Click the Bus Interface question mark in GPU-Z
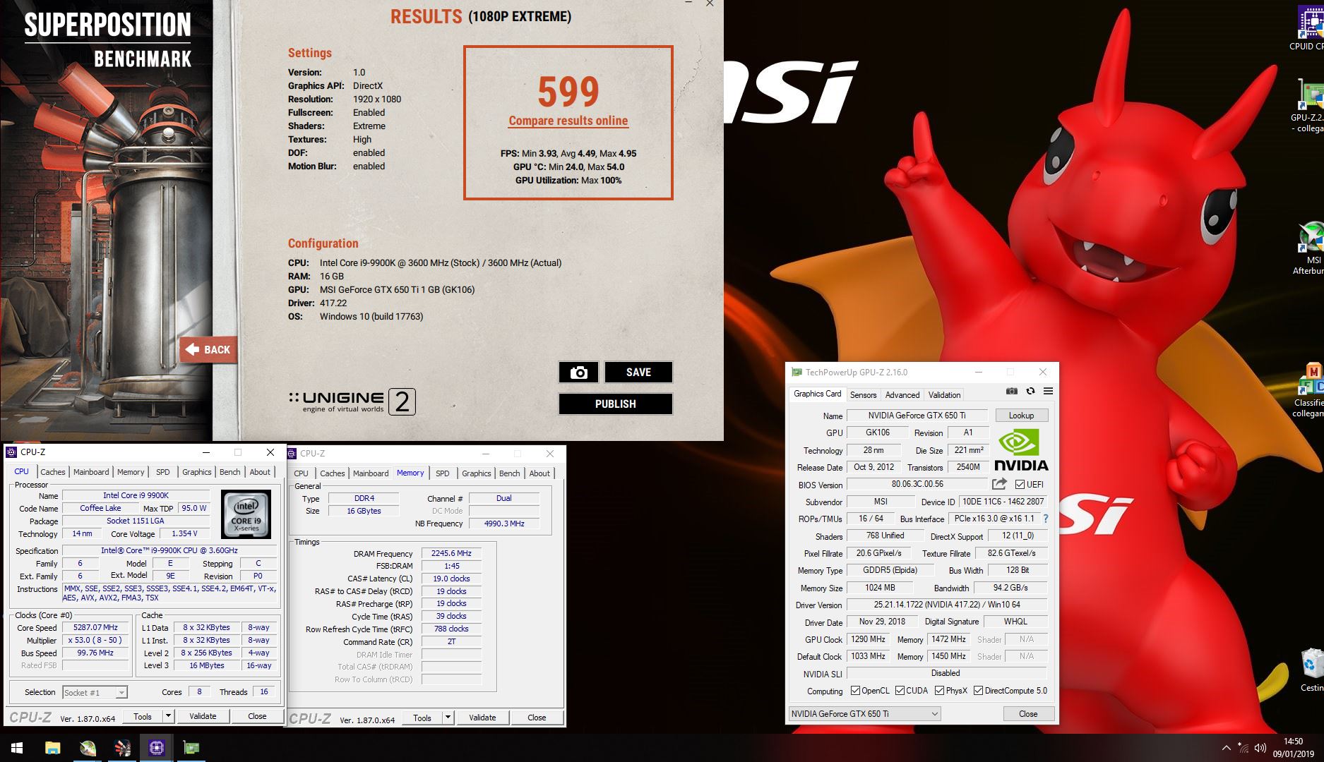The width and height of the screenshot is (1324, 762). pos(1046,519)
